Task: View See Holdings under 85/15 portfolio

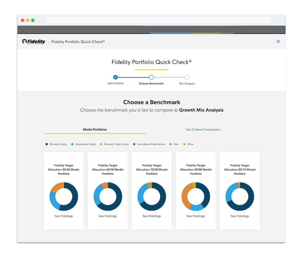Action: click(x=240, y=216)
